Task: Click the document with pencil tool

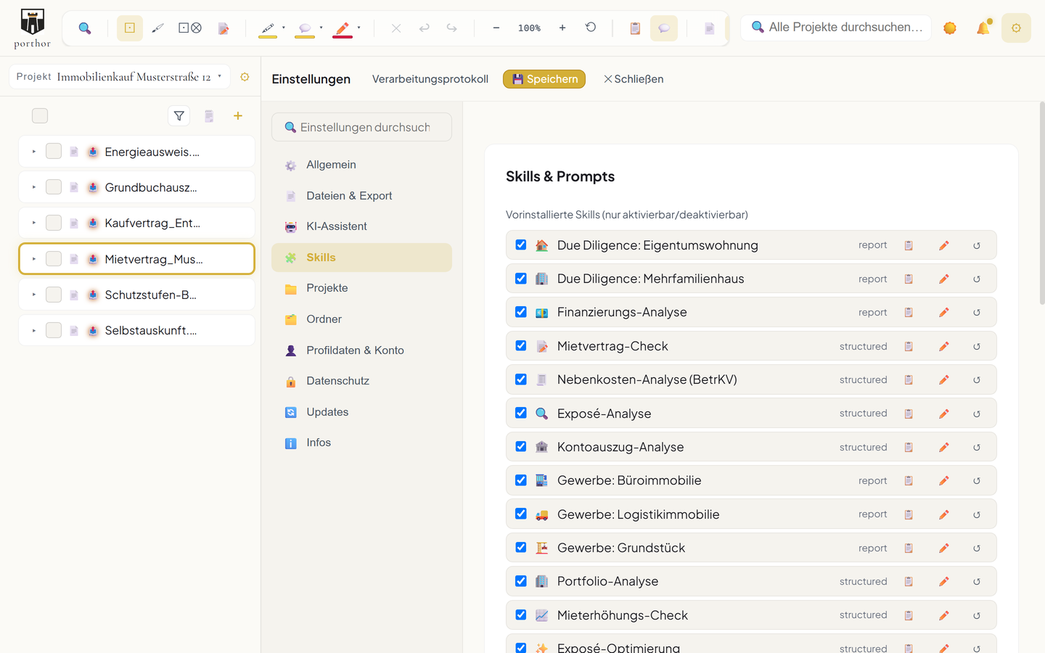Action: [x=224, y=28]
